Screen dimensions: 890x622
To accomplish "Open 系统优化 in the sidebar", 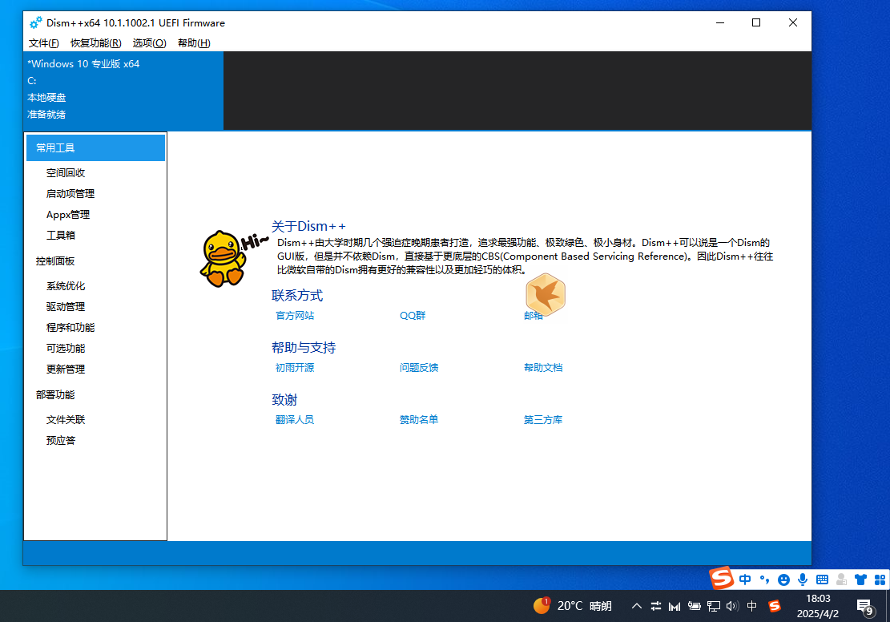I will (x=66, y=285).
